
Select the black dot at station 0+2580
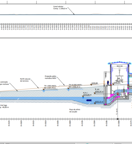click(118, 119)
